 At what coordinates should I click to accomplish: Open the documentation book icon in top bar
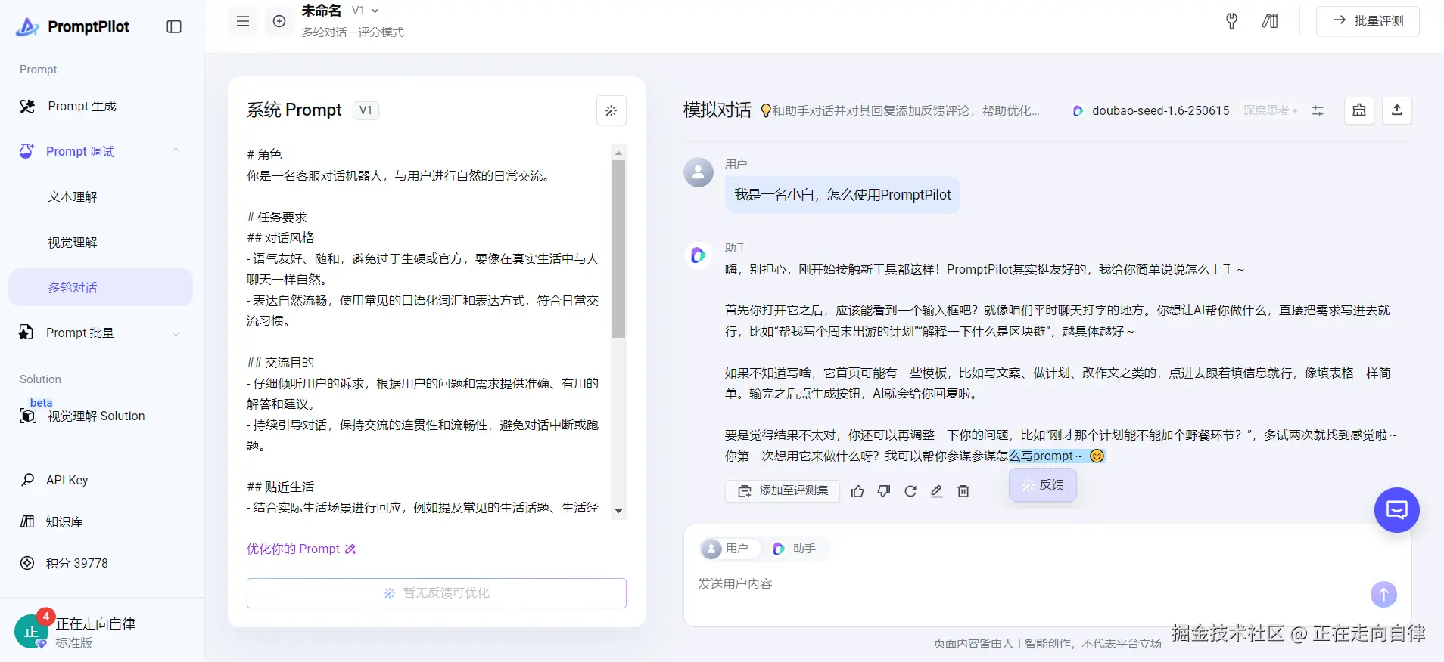[1270, 21]
